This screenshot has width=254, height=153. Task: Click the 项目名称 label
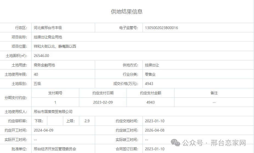19,37
